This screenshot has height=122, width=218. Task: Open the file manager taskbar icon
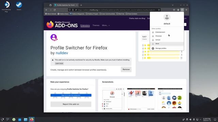point(26,119)
